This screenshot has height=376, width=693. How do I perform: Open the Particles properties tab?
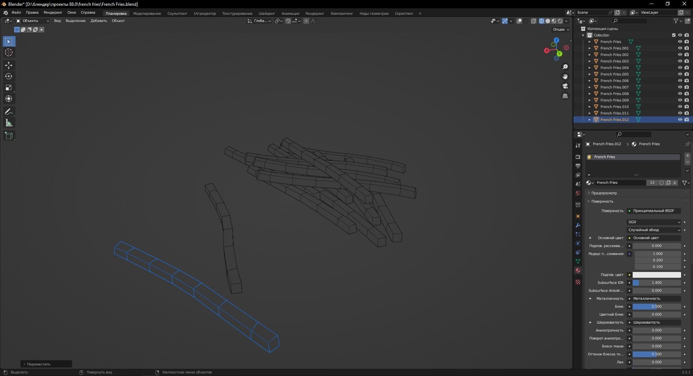[578, 234]
